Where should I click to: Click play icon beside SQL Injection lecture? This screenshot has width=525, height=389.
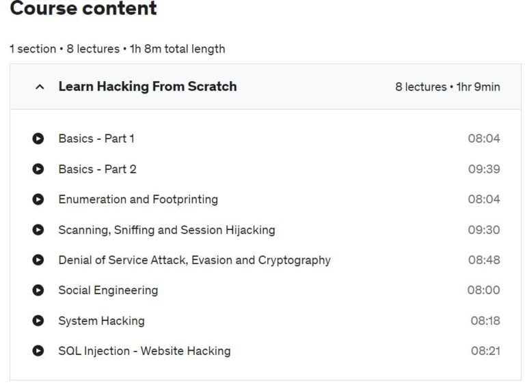point(38,351)
